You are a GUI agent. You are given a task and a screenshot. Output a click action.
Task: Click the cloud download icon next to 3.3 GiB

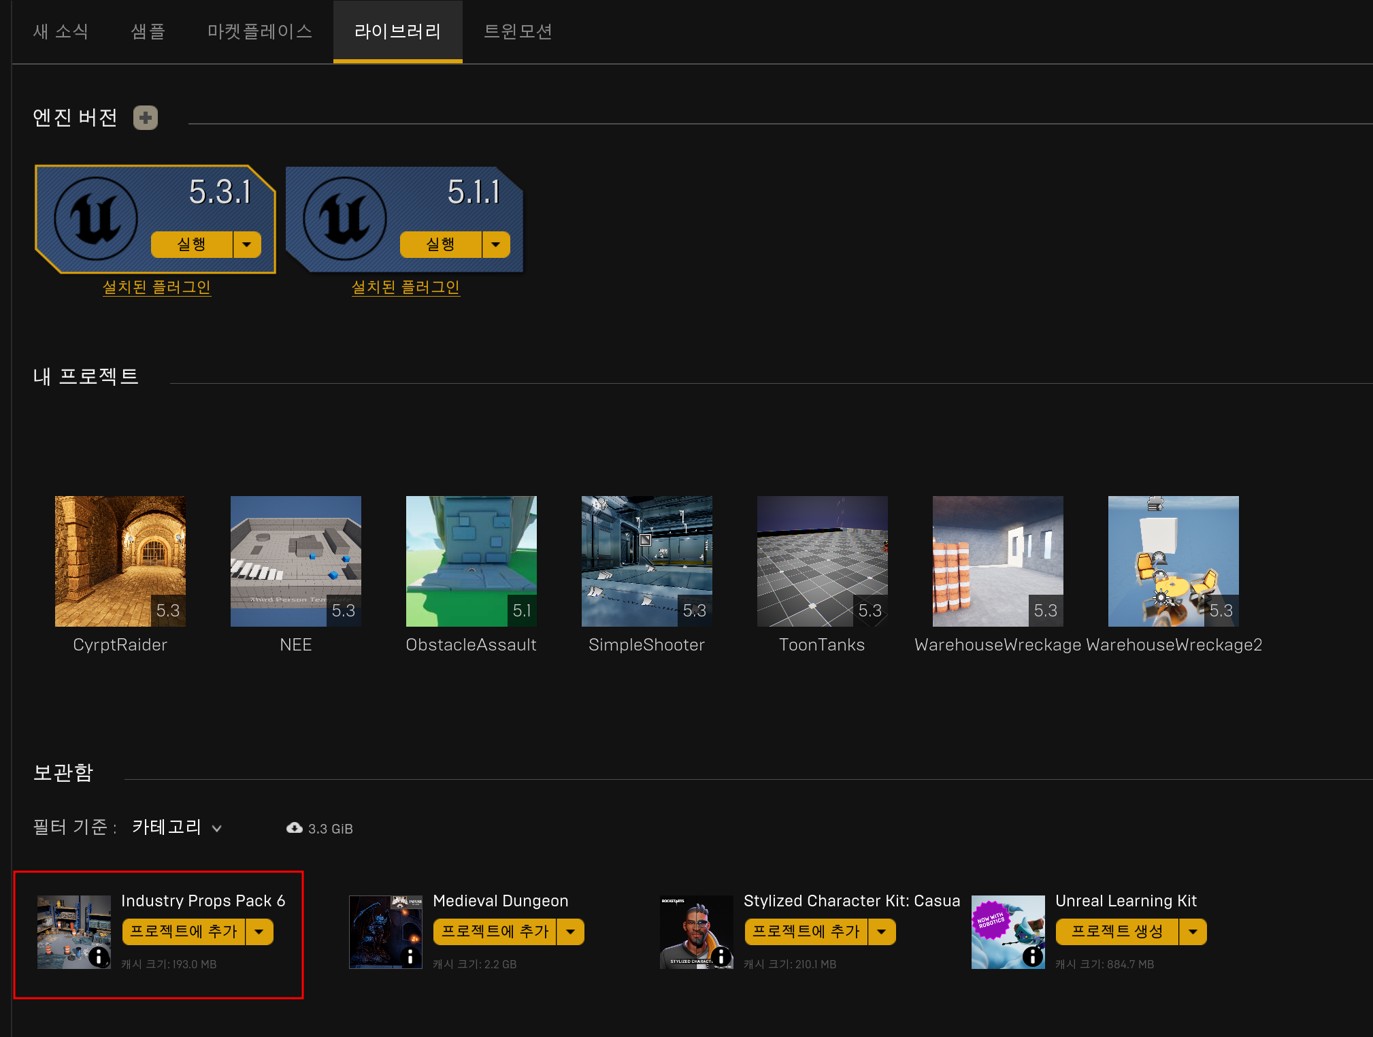294,827
